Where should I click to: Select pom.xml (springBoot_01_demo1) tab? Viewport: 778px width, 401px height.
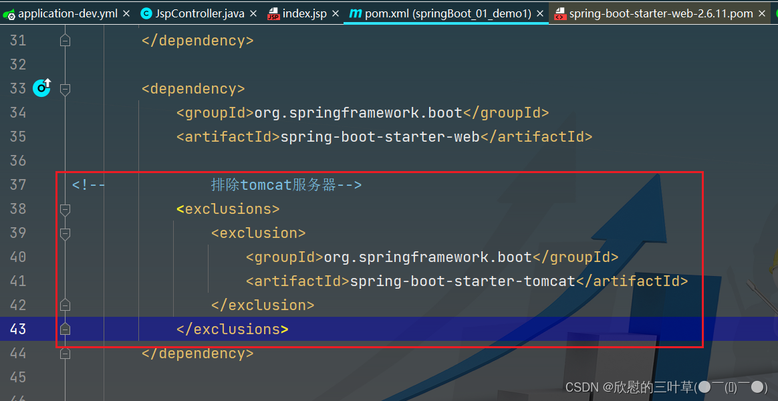click(x=446, y=13)
